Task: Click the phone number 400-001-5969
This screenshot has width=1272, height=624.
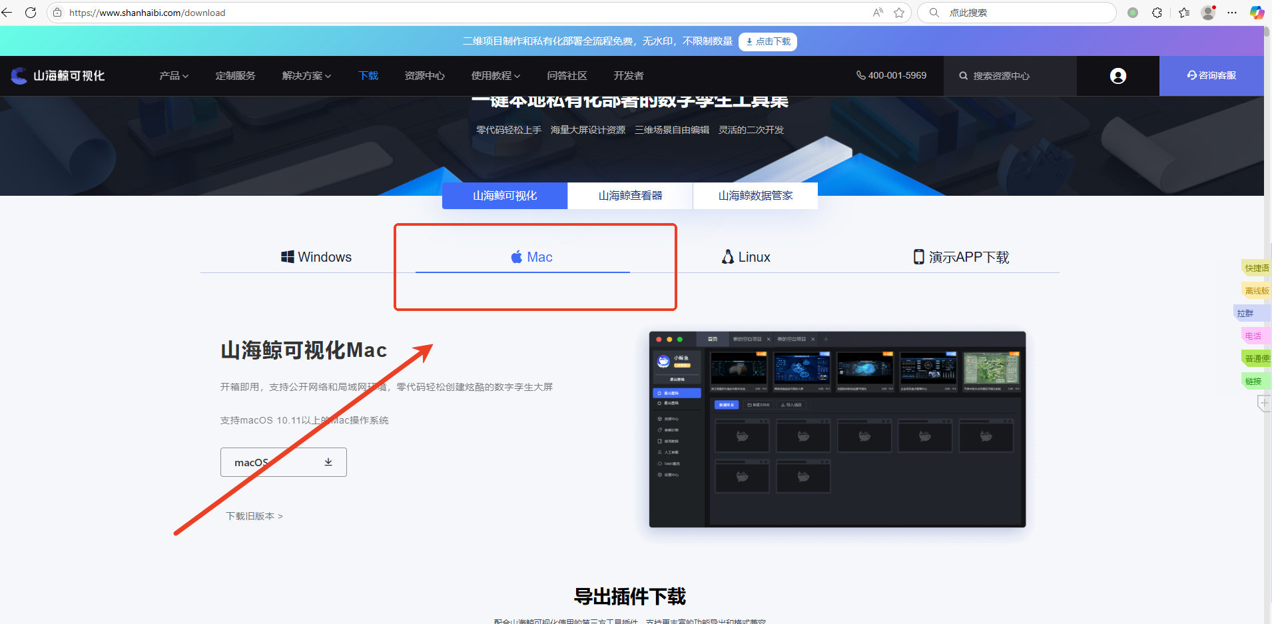Action: coord(891,75)
